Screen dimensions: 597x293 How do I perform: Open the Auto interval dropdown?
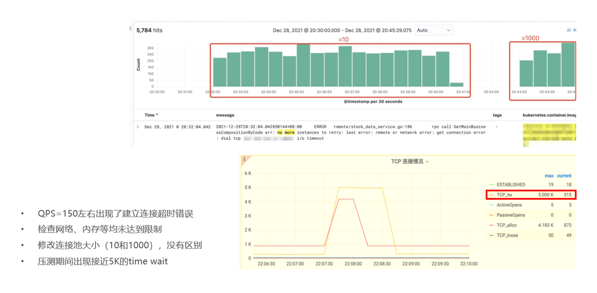point(434,30)
